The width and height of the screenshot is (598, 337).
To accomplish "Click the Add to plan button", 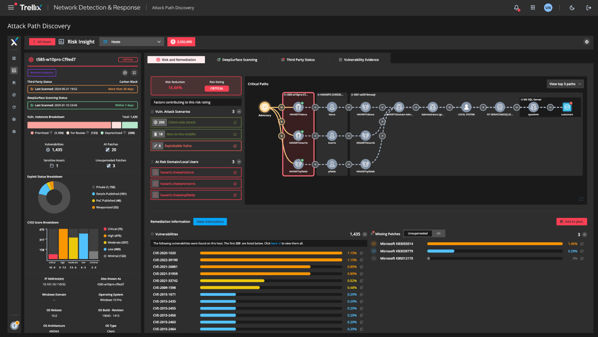I will point(571,222).
